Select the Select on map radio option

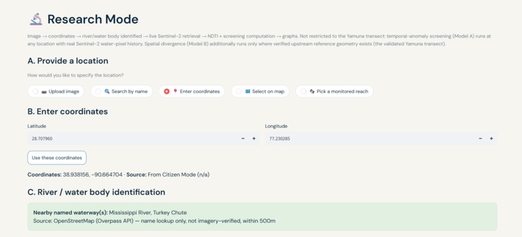pos(260,91)
